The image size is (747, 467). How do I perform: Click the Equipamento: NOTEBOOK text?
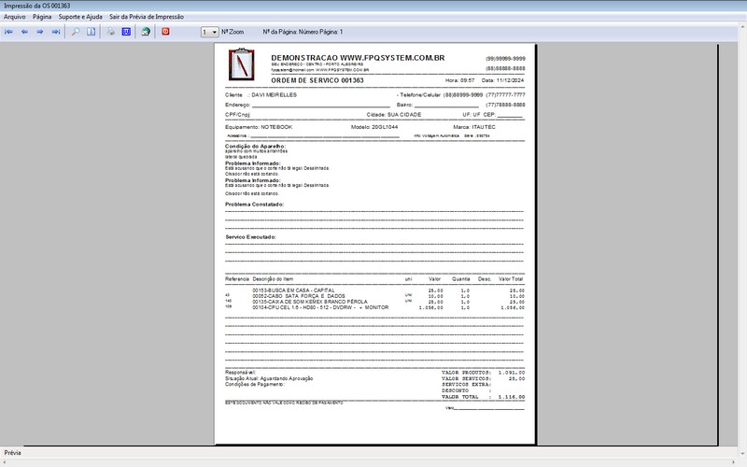[259, 127]
